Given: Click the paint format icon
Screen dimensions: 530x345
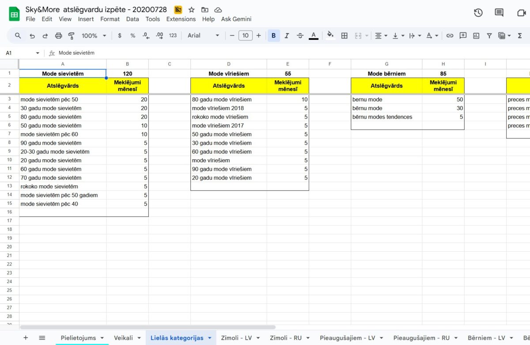Looking at the screenshot, I should coord(72,36).
